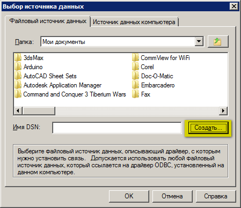Click the CommView for WiFi folder icon

point(135,58)
